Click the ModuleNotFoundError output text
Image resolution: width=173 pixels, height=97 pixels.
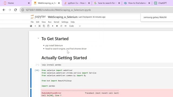point(51,93)
